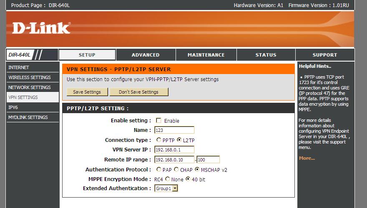Click VPN SETTINGS - PPTP/L2TP SERVER heading
The height and width of the screenshot is (208, 367).
(119, 69)
